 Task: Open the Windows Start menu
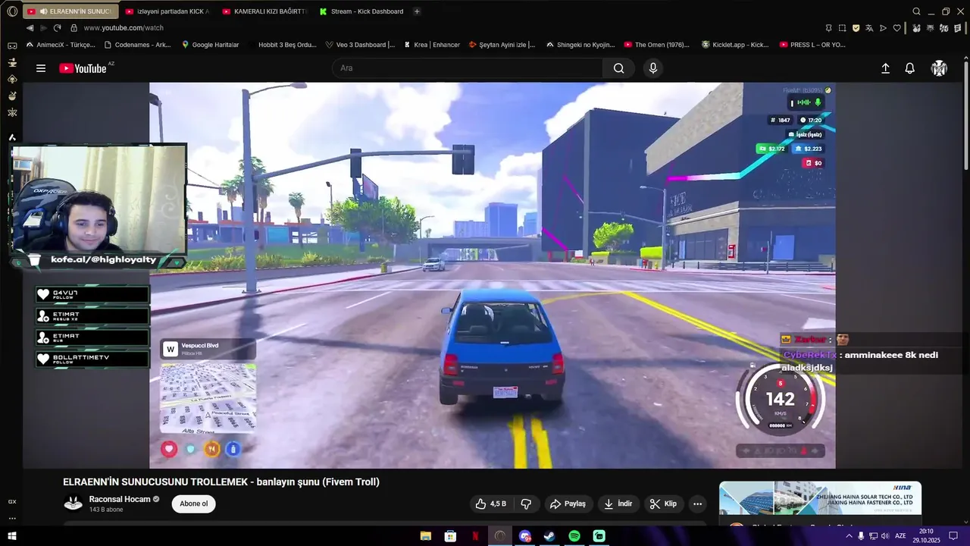(x=12, y=536)
